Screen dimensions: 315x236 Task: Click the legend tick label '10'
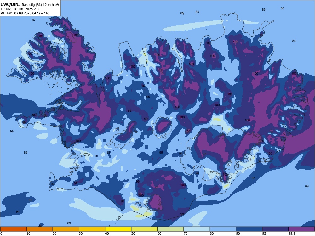pos(28,233)
